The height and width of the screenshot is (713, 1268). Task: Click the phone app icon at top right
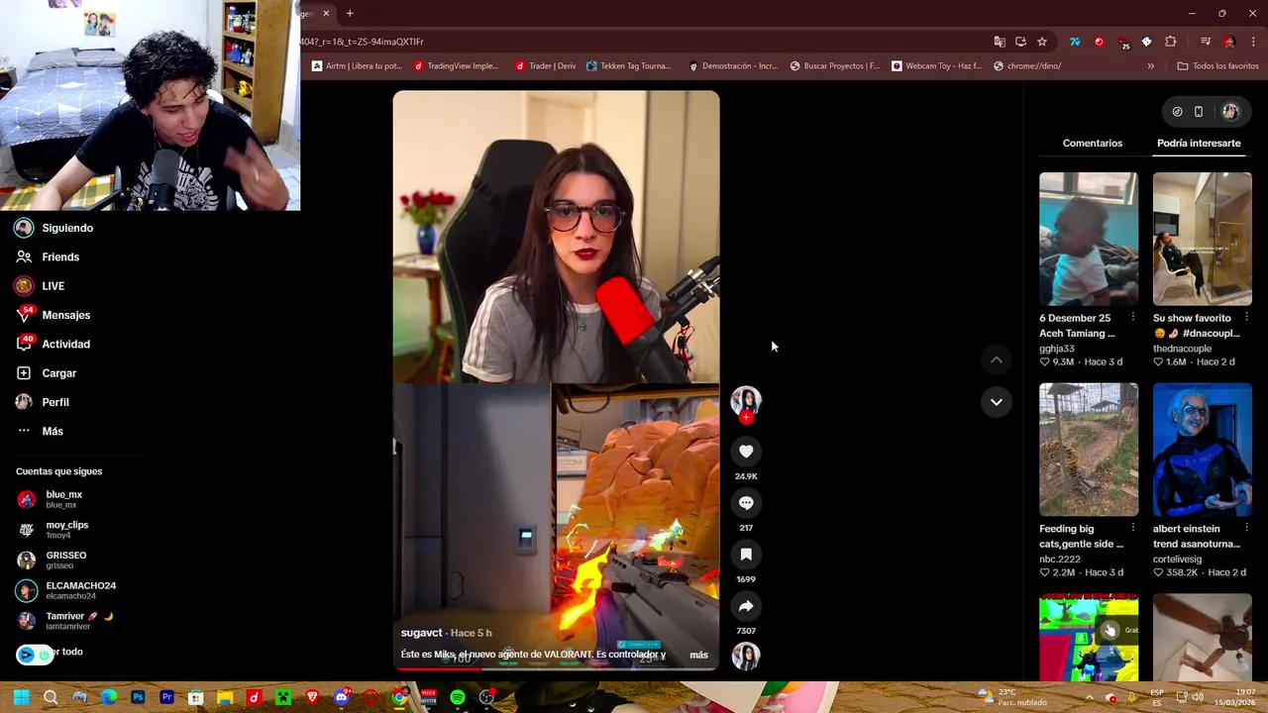pos(1199,112)
